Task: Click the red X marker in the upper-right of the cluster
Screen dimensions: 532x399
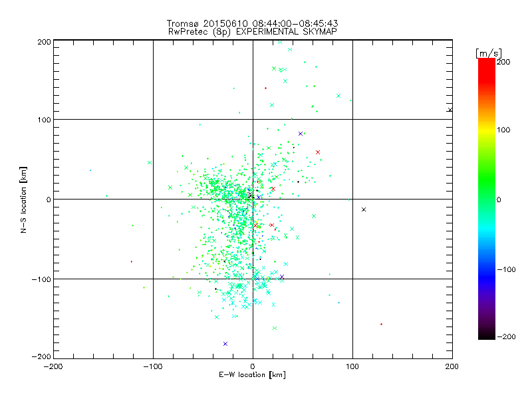Action: pos(318,152)
